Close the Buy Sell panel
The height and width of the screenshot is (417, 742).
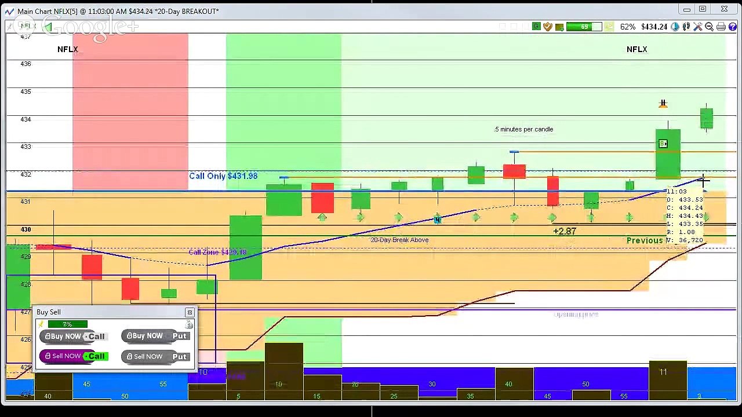click(189, 312)
